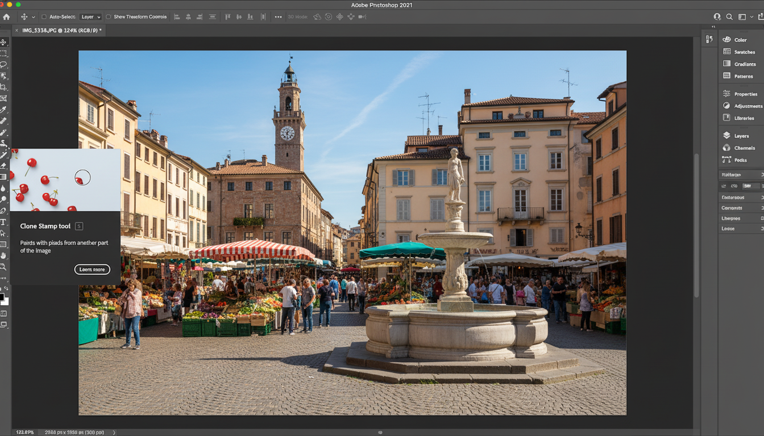
Task: Select the Lasso tool
Action: point(3,65)
